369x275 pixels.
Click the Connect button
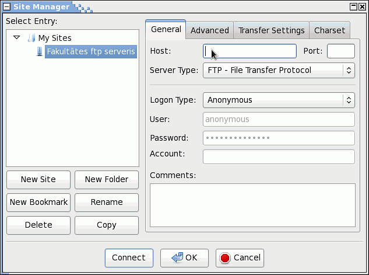[x=129, y=258]
